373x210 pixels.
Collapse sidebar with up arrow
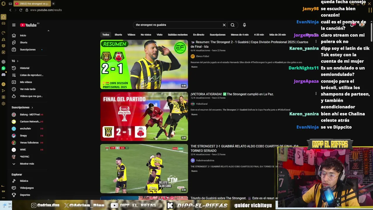[48, 31]
